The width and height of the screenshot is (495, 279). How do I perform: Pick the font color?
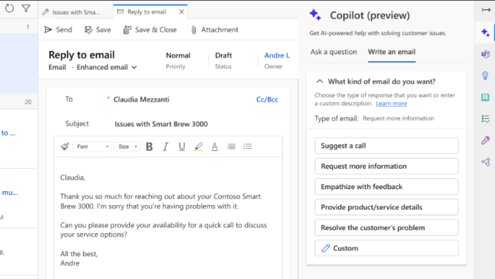click(x=215, y=147)
